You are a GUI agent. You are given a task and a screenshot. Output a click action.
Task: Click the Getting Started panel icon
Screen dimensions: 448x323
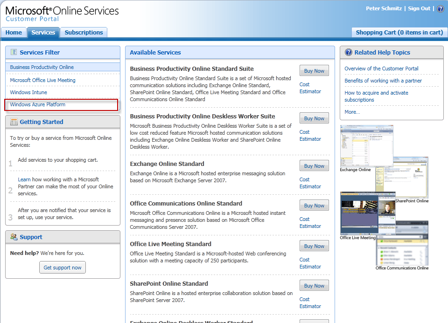(14, 122)
